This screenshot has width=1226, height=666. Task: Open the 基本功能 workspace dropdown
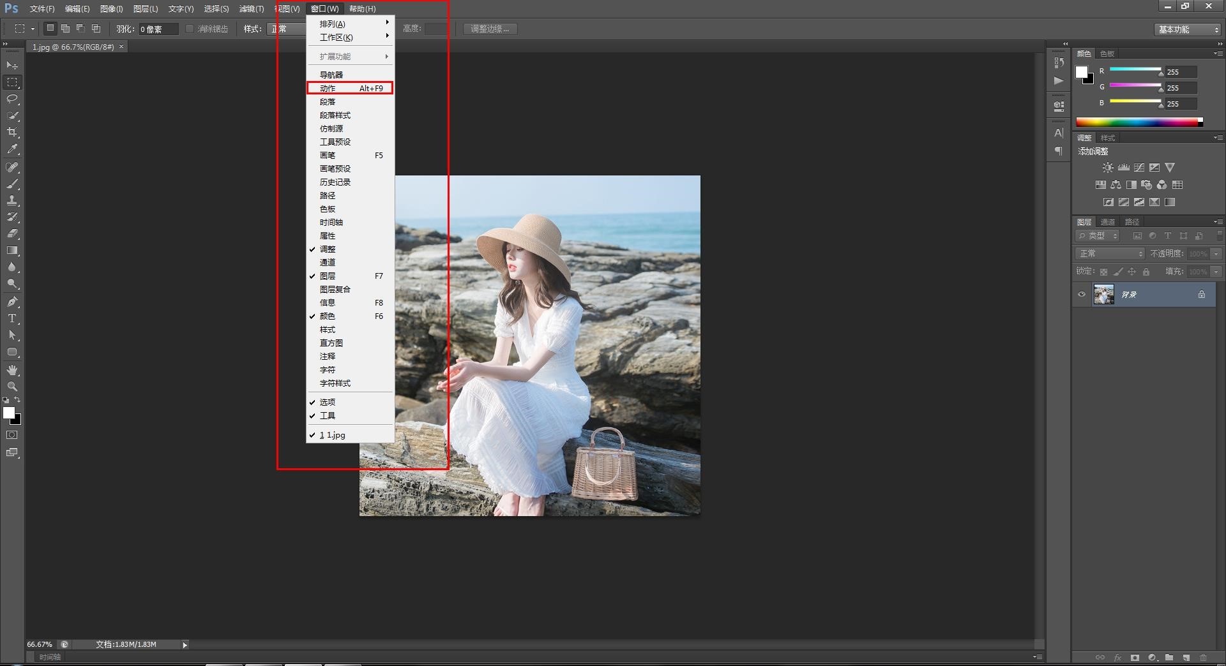1188,29
